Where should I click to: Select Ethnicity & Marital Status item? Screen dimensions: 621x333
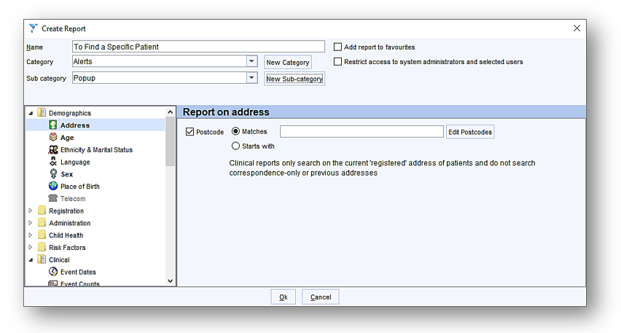[96, 149]
